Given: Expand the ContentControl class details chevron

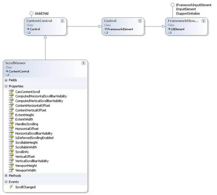Looking at the screenshot, I should 62,21.
